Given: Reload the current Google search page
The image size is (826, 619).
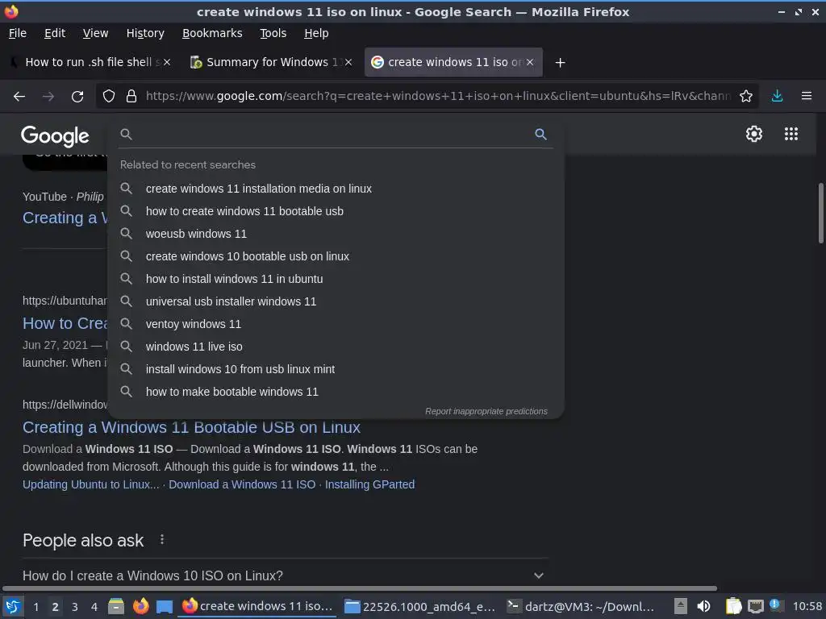Looking at the screenshot, I should [77, 97].
